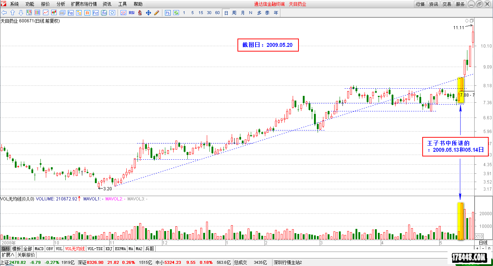This screenshot has height=266, width=493.
Task: Select the 模板 tab
Action: pyautogui.click(x=17, y=249)
